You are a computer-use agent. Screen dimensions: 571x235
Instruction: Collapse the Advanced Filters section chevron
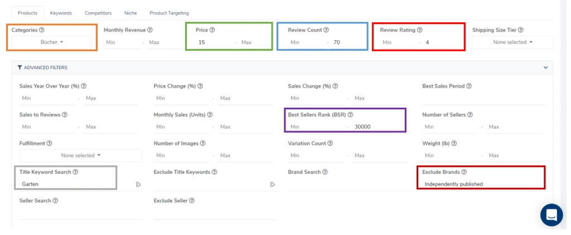pos(545,68)
